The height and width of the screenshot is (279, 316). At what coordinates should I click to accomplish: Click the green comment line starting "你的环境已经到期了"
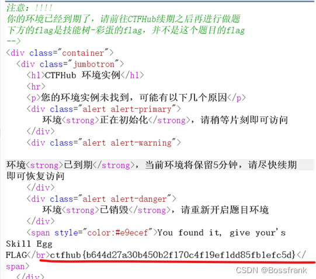pyautogui.click(x=123, y=19)
